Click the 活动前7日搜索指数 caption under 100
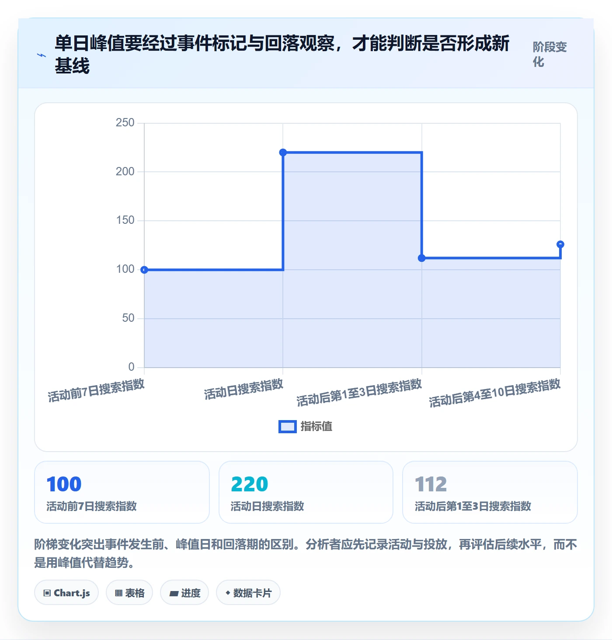The width and height of the screenshot is (612, 640). pos(91,506)
